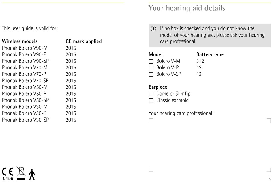
Task: Select the Phonak Bolero V90-M row
Action: (x=39, y=48)
